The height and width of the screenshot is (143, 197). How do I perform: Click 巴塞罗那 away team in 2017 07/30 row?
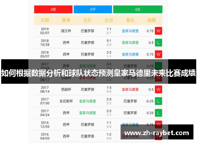click(130, 101)
